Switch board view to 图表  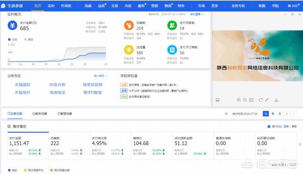(286, 127)
